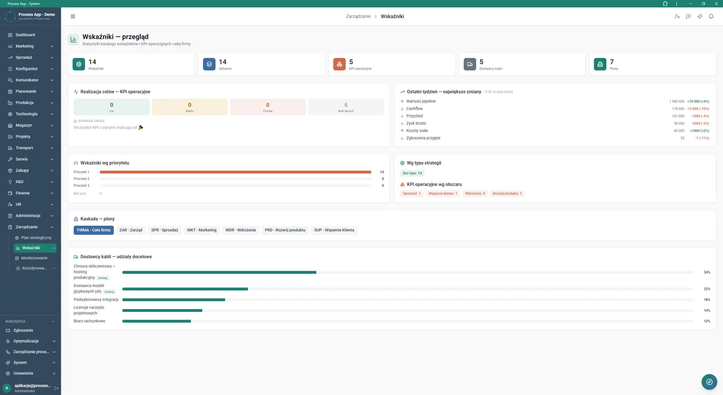Click the Brak danych status box
Image resolution: width=723 pixels, height=395 pixels.
click(346, 107)
